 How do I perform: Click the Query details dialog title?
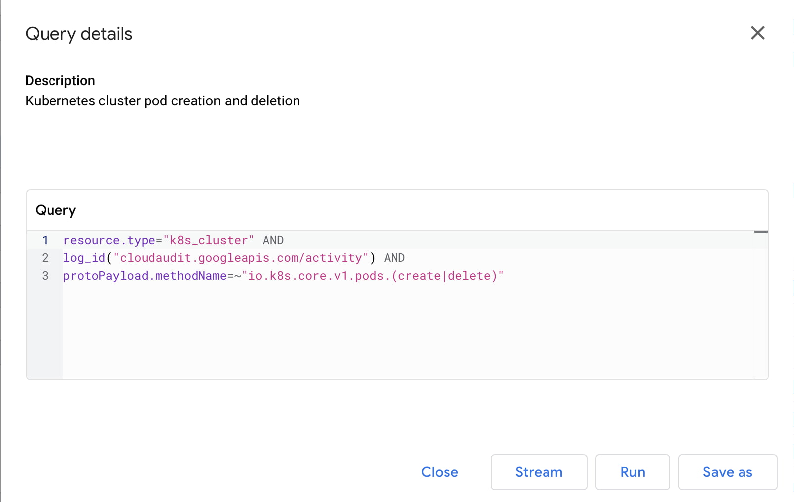tap(79, 34)
